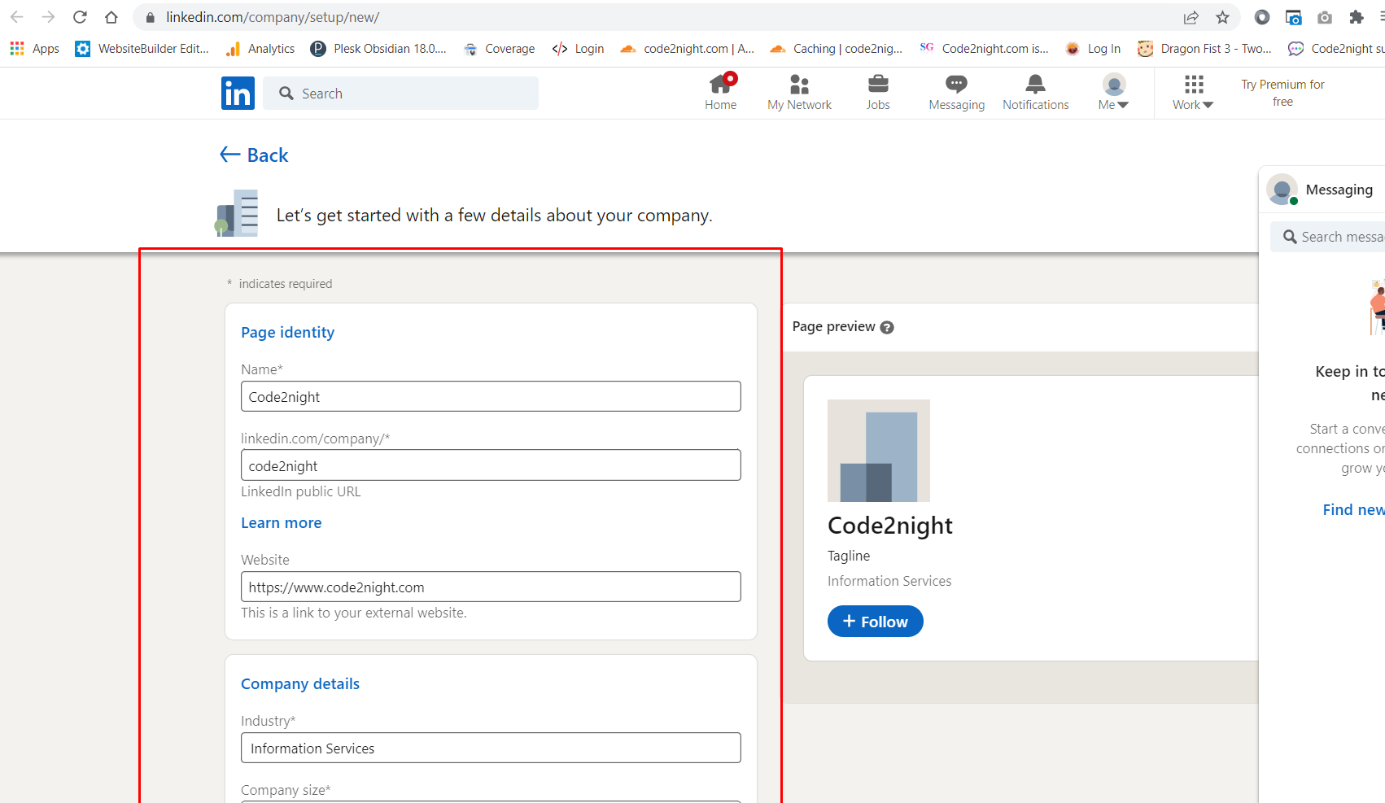The width and height of the screenshot is (1385, 803).
Task: Click the Company details heading
Action: click(x=299, y=683)
